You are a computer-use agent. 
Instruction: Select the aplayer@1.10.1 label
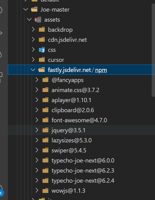[71, 100]
